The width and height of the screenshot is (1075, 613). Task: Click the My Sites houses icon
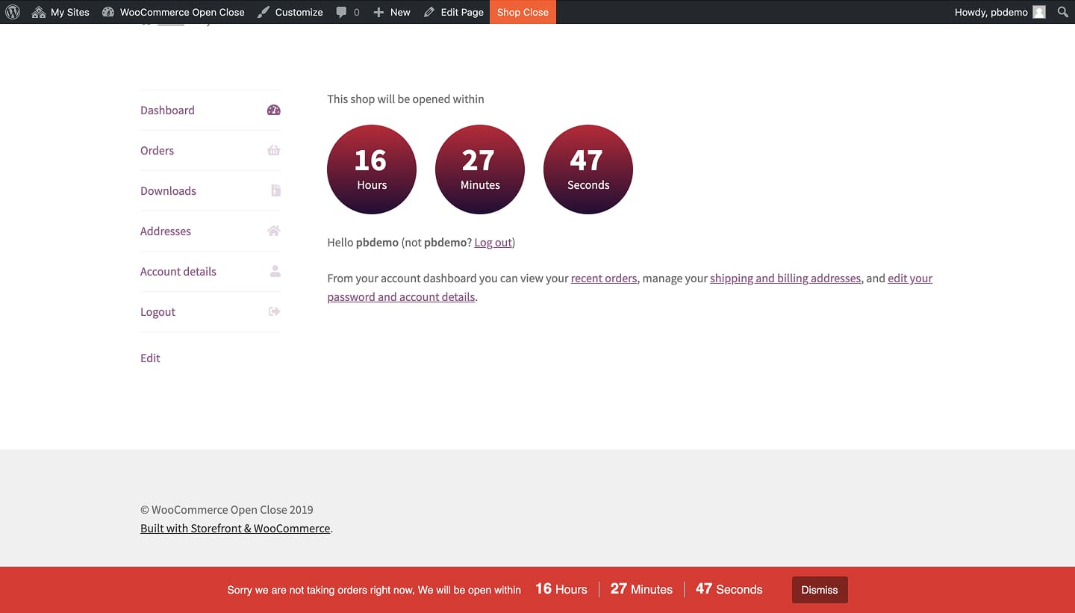39,12
